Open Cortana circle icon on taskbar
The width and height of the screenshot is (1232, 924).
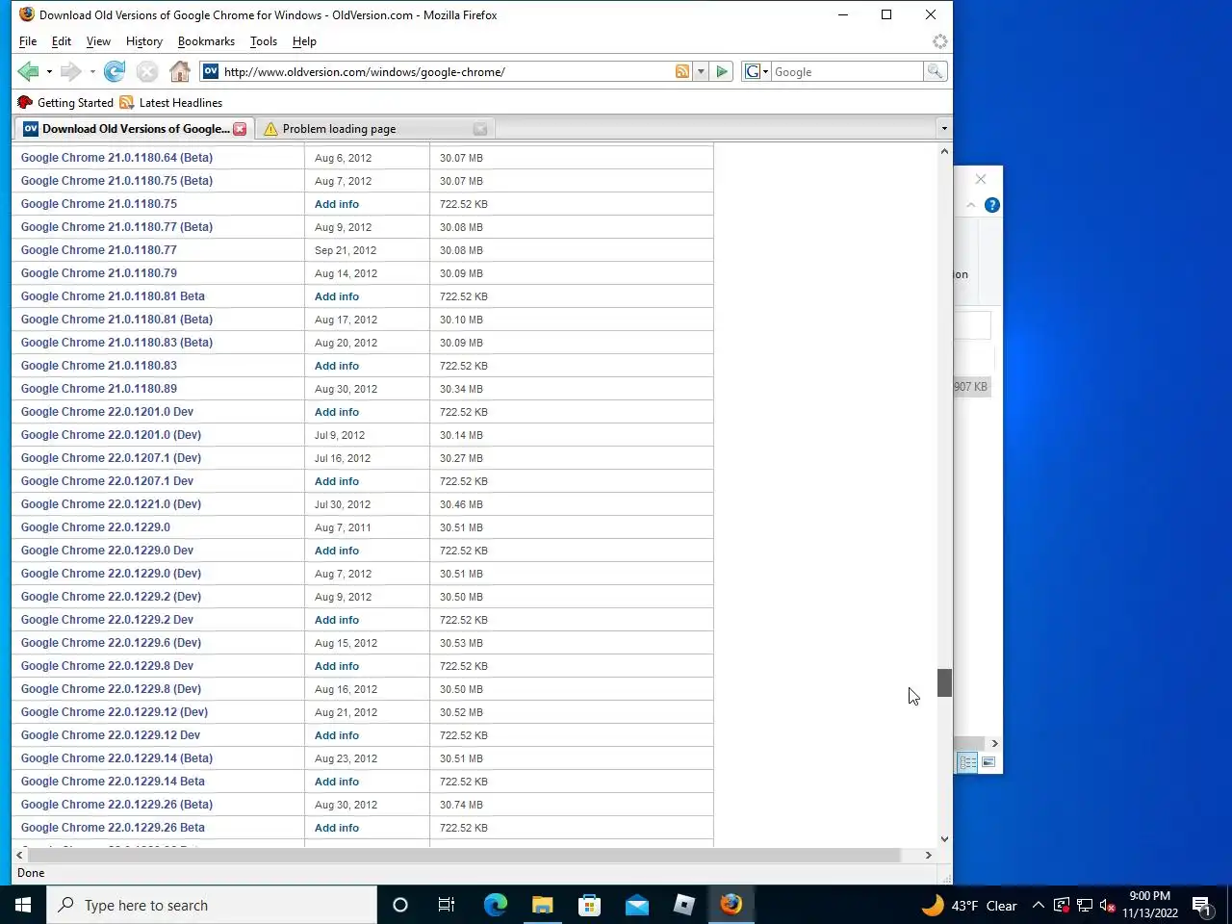click(x=400, y=905)
